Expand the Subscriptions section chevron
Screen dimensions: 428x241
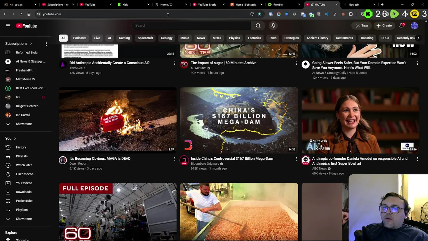[x=31, y=44]
